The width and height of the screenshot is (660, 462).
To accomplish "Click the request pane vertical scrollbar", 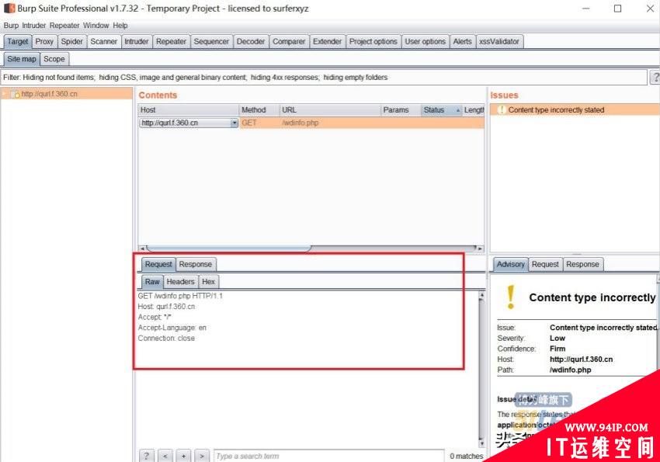I will pyautogui.click(x=481, y=369).
